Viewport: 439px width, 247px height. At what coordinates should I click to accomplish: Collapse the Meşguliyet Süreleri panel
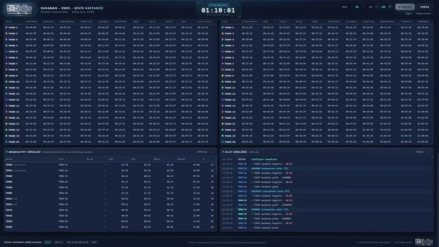(x=212, y=152)
